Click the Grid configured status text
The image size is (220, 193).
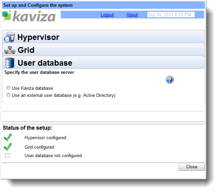(x=39, y=147)
